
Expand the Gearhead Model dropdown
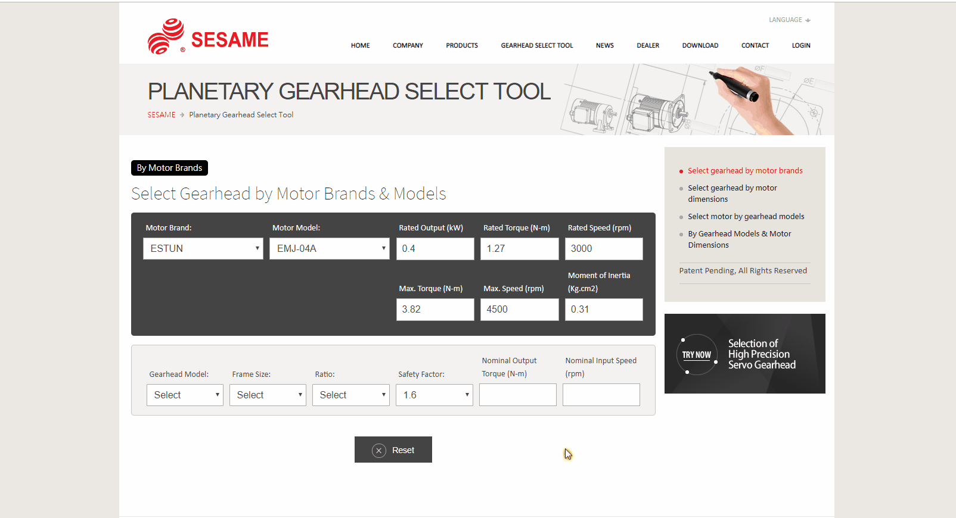click(x=185, y=395)
